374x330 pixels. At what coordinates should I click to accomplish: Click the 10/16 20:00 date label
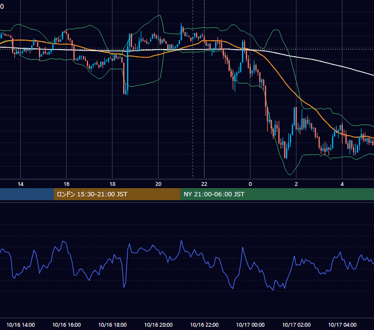[158, 324]
